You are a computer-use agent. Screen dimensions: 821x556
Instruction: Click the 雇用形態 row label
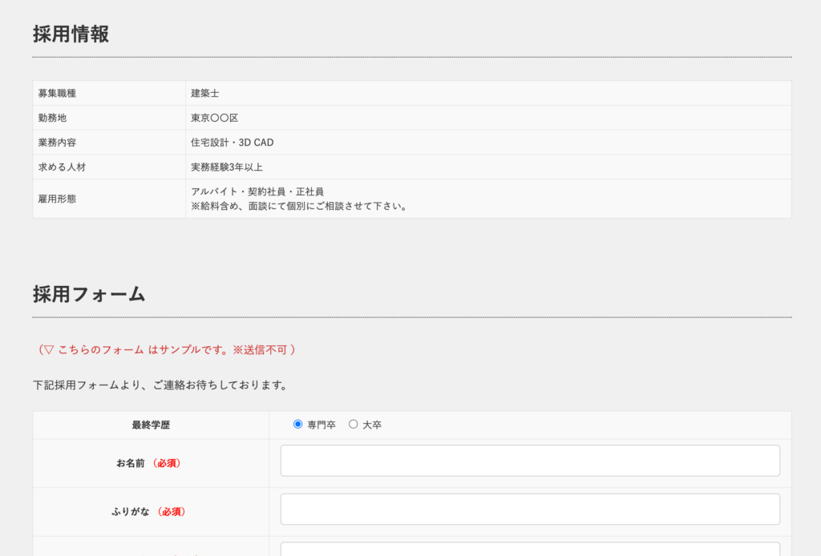[x=57, y=199]
